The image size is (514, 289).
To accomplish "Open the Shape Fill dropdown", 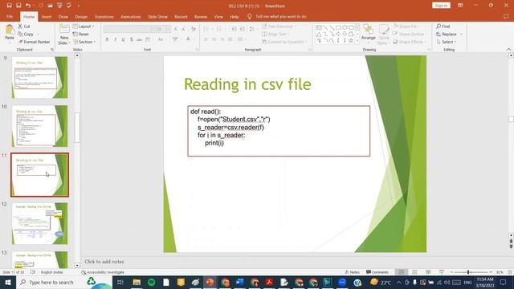I will 406,26.
